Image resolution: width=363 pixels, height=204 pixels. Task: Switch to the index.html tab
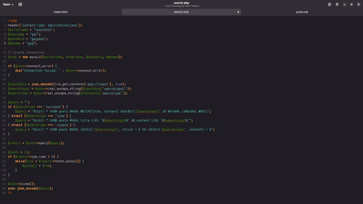pos(61,12)
